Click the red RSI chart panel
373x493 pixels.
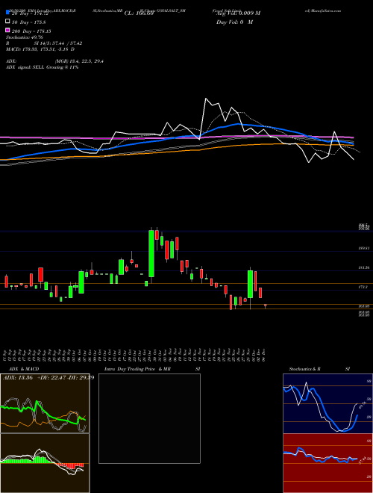pyautogui.click(x=327, y=463)
